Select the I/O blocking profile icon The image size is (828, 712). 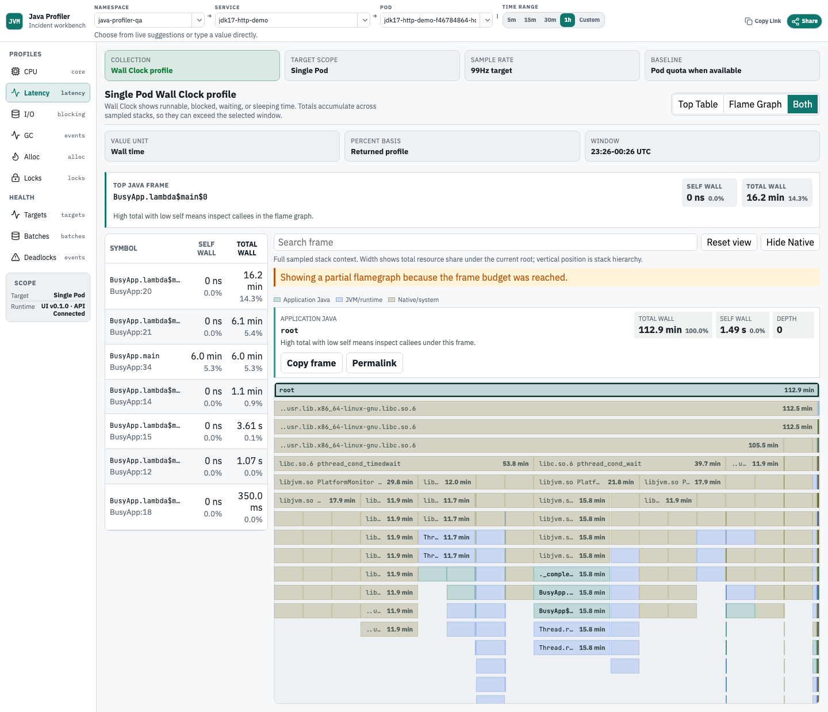tap(16, 114)
